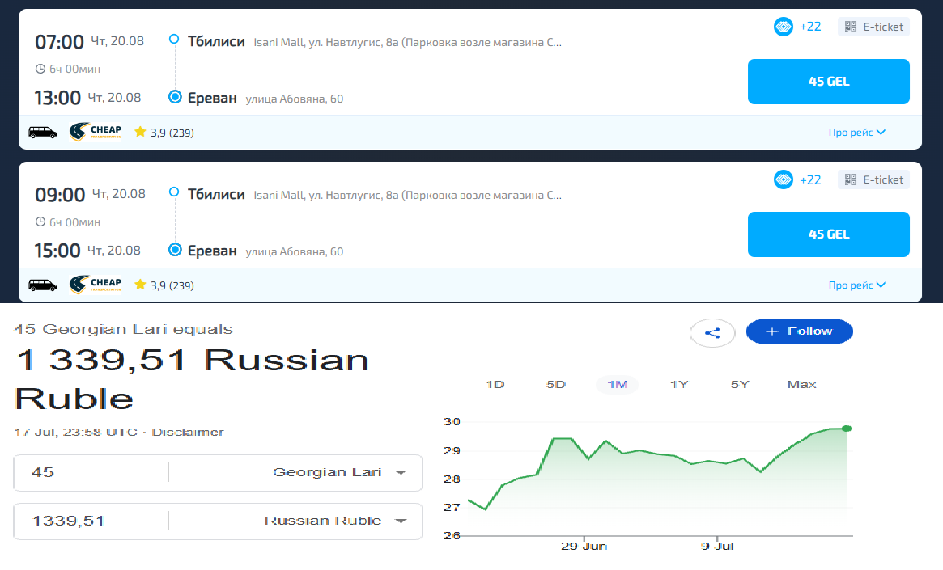Expand 'Про рейс' details for the 07:00 trip

click(856, 132)
